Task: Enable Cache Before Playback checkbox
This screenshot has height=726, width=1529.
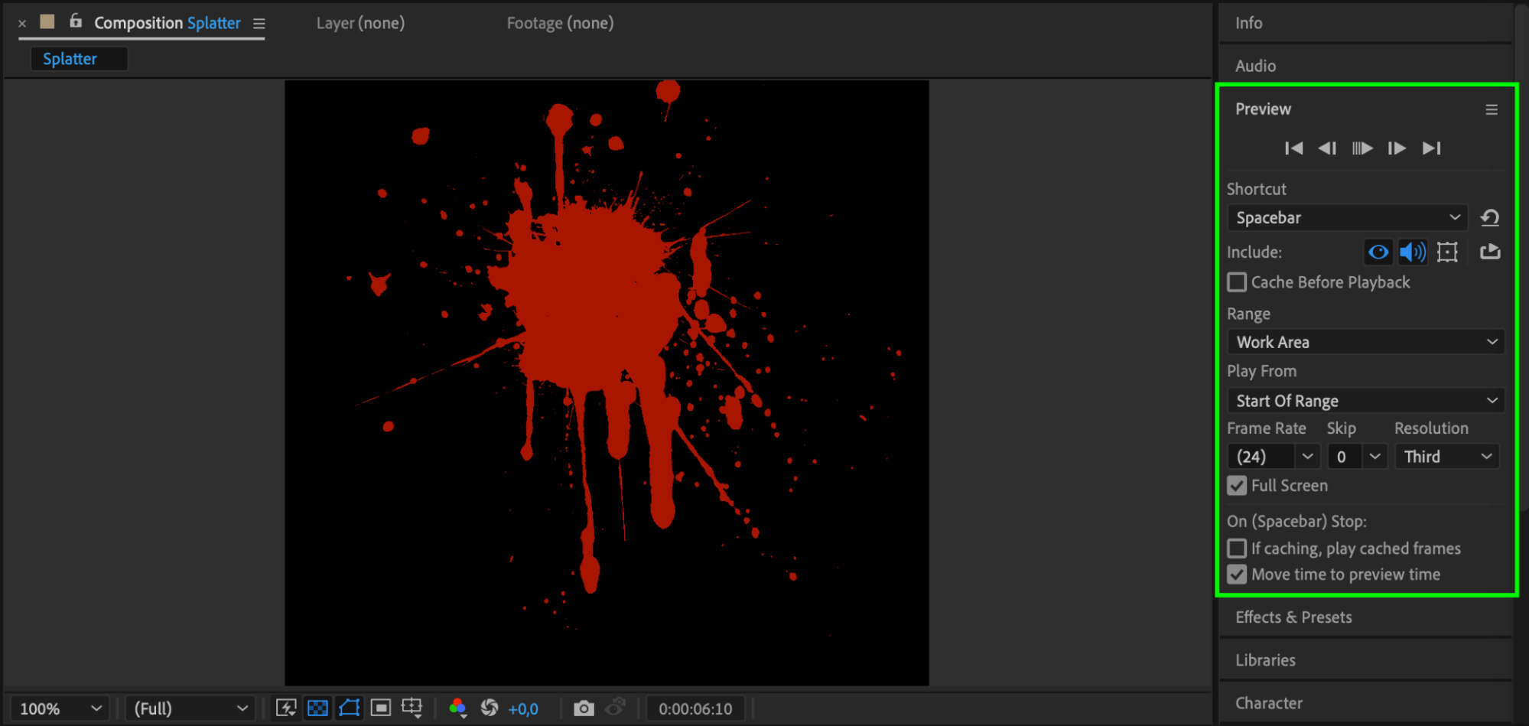Action: 1237,282
